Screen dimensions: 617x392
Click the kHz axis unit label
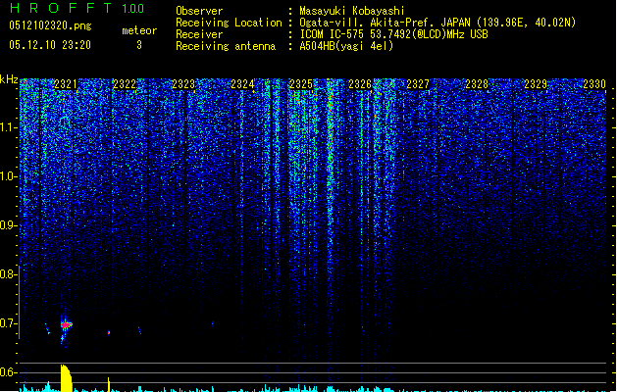coord(9,79)
